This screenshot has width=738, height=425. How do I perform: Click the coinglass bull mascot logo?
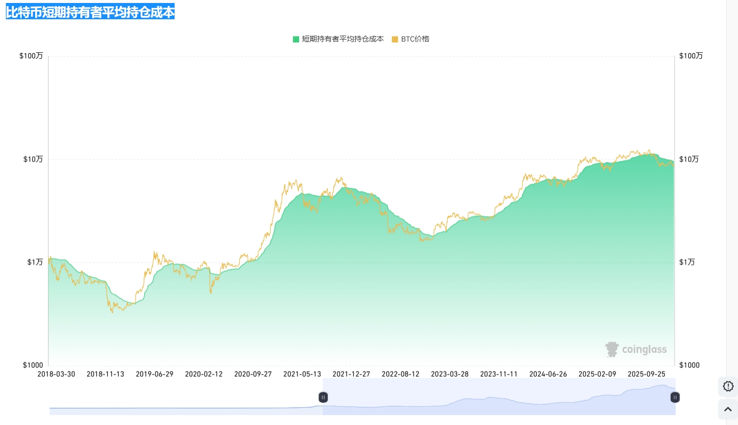612,349
